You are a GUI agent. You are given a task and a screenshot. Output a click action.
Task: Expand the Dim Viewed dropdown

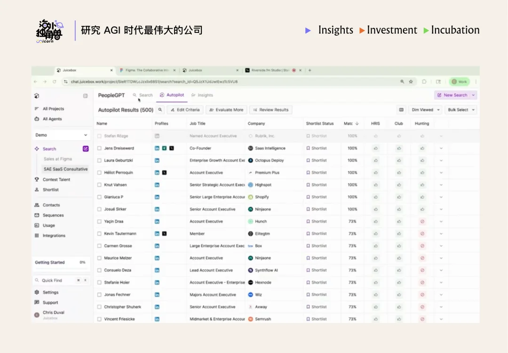425,109
